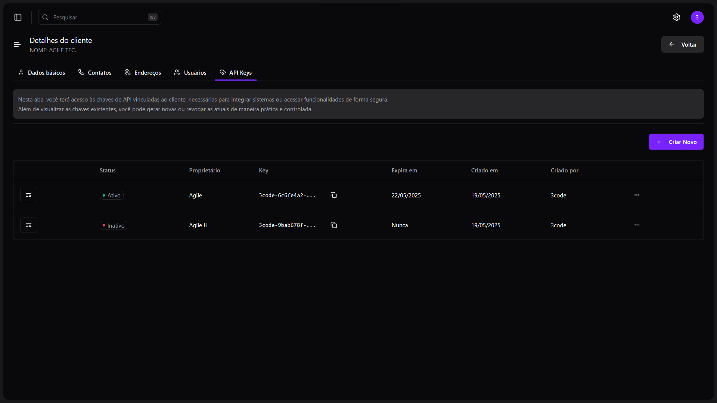Screen dimensions: 717x403
Task: Click the Inativo status badge
Action: tap(114, 225)
